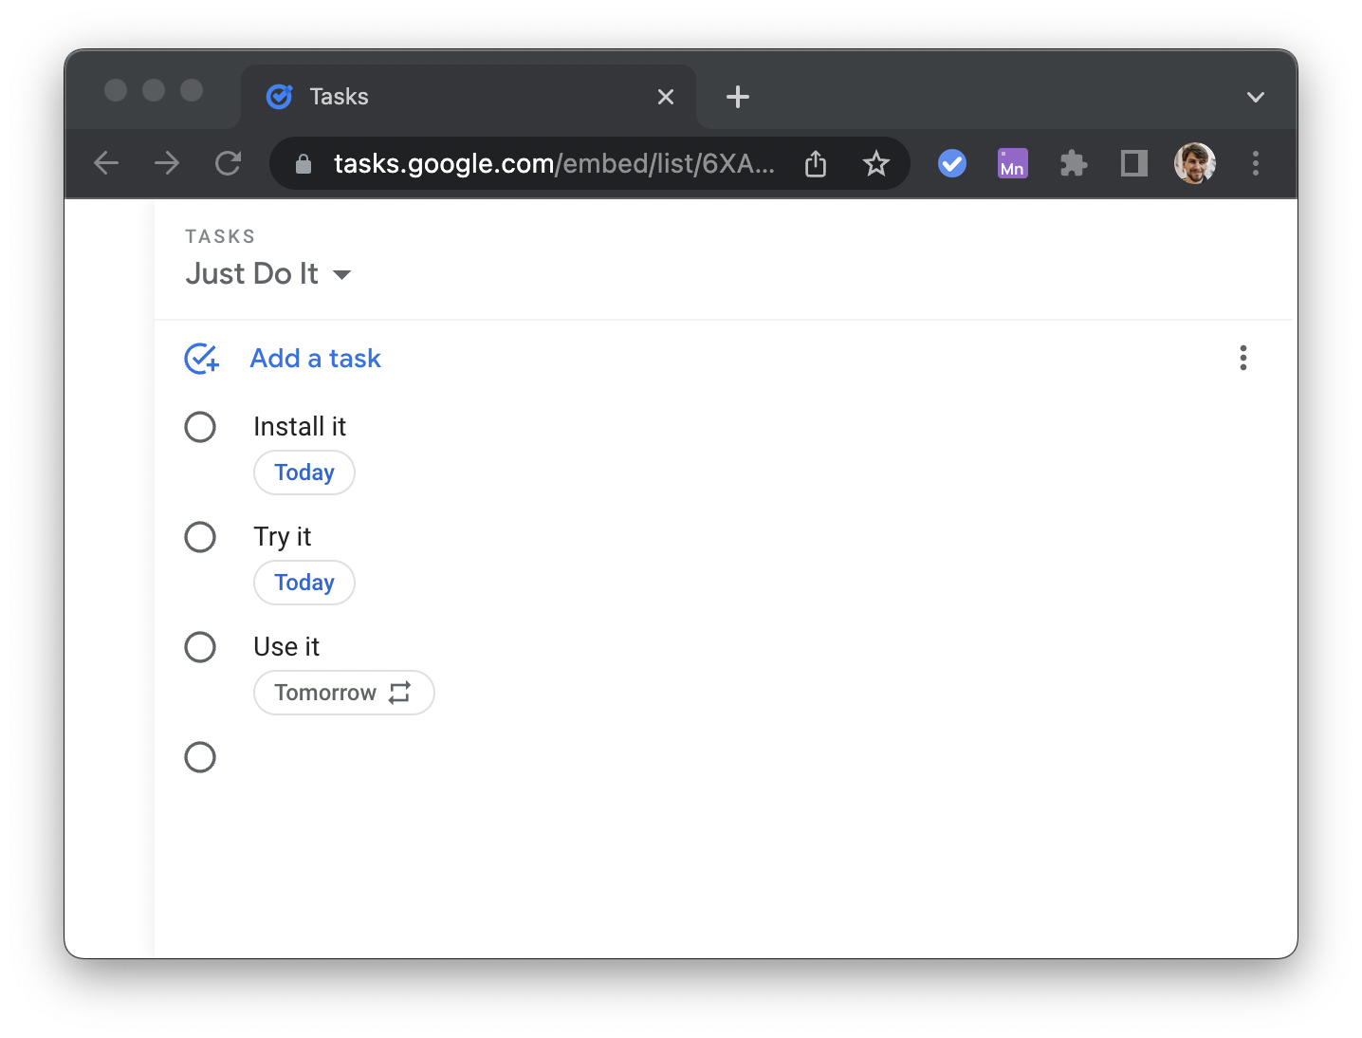Mark the Try it task complete
Image resolution: width=1362 pixels, height=1038 pixels.
200,537
